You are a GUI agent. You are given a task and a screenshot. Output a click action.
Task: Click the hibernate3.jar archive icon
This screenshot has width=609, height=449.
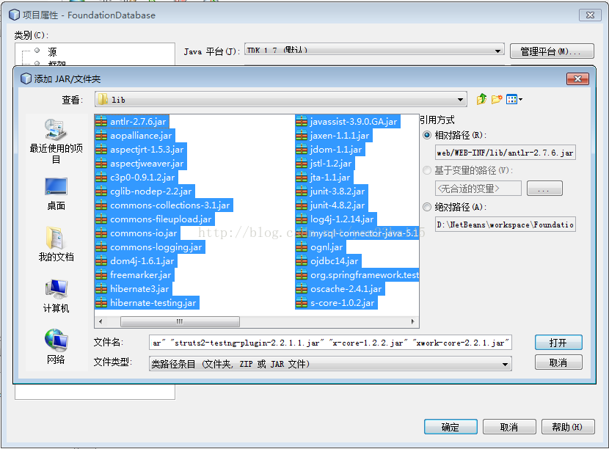coord(101,289)
